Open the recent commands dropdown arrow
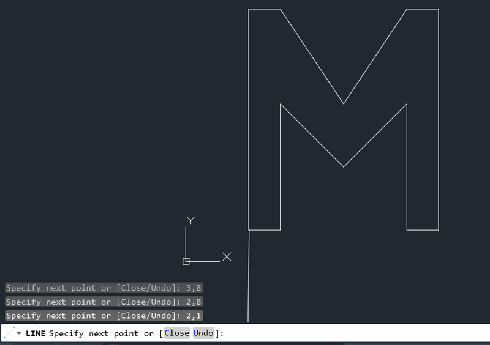Image resolution: width=490 pixels, height=345 pixels. 19,333
